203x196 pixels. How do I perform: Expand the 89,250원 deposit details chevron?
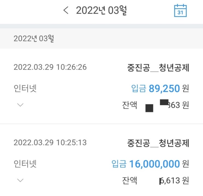coord(20,105)
